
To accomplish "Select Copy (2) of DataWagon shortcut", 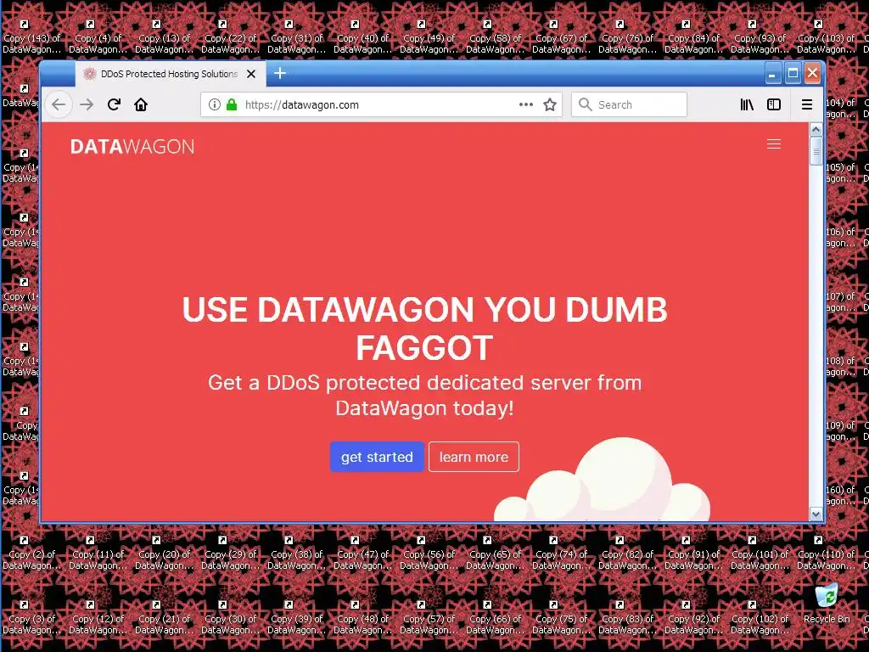I will pos(31,554).
